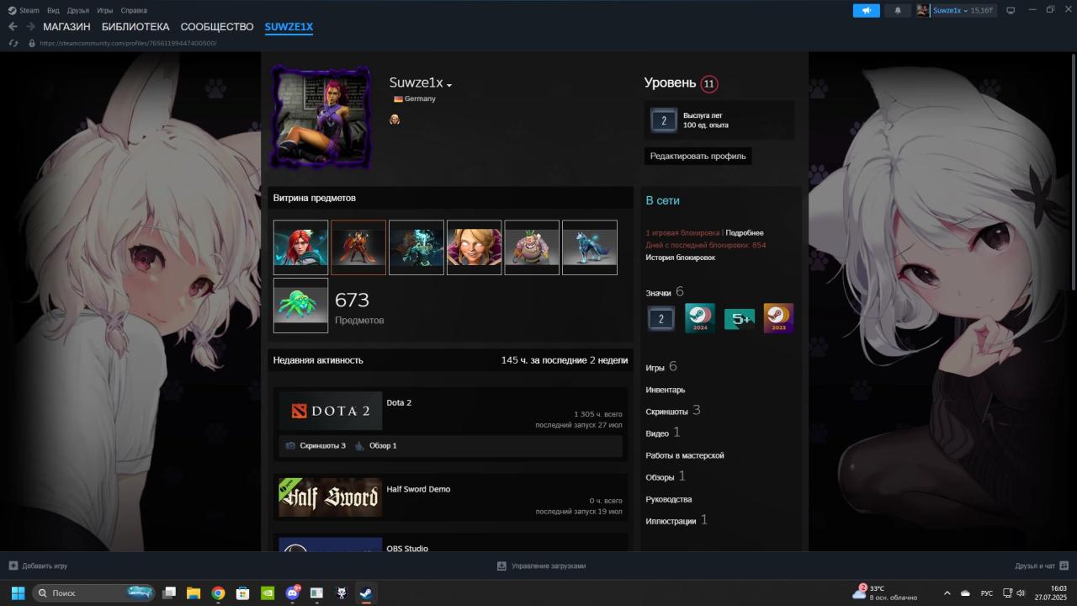Open the green spectral hero showcase item
1077x606 pixels.
click(416, 247)
